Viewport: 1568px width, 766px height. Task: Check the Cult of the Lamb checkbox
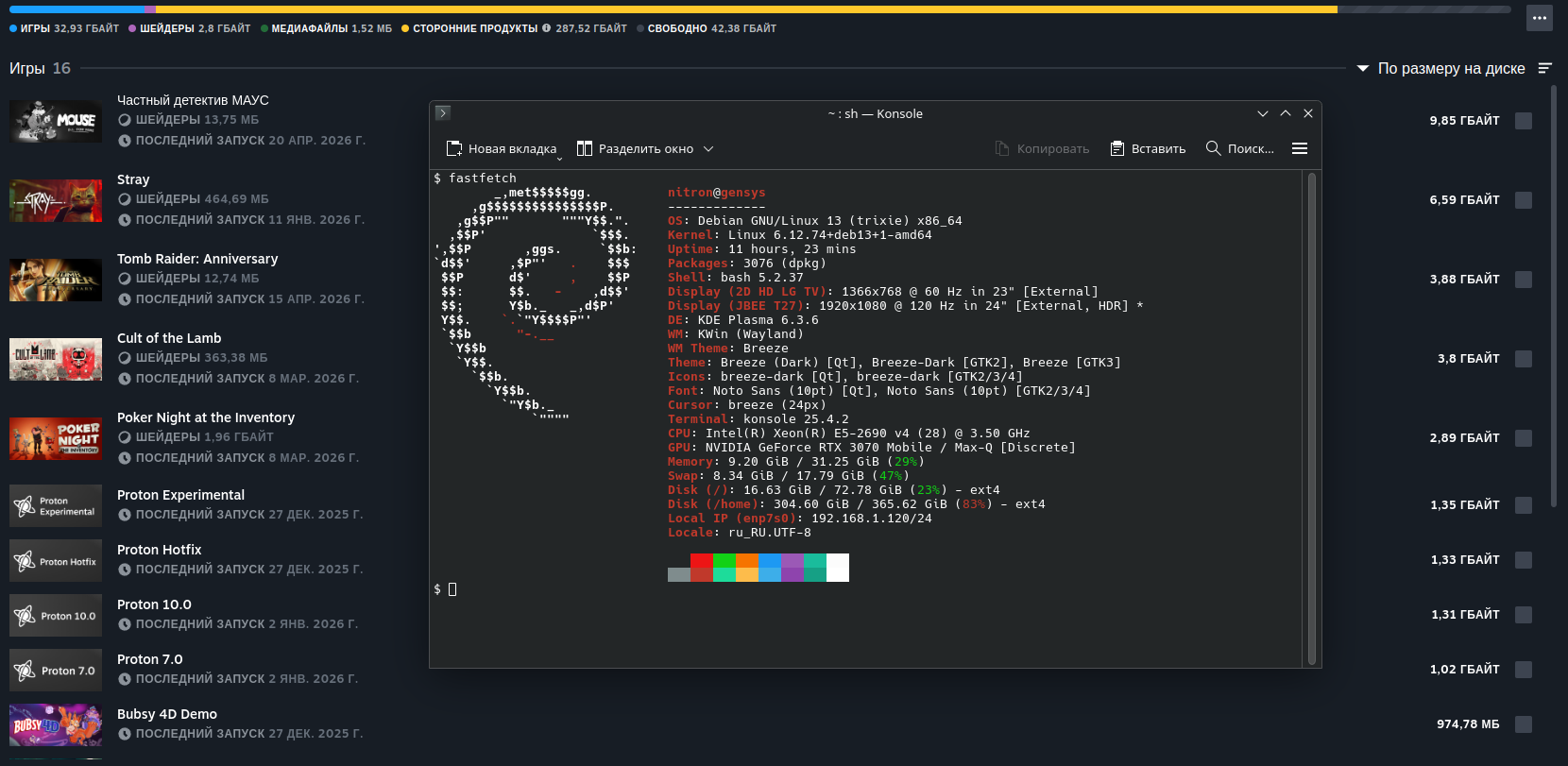point(1524,359)
